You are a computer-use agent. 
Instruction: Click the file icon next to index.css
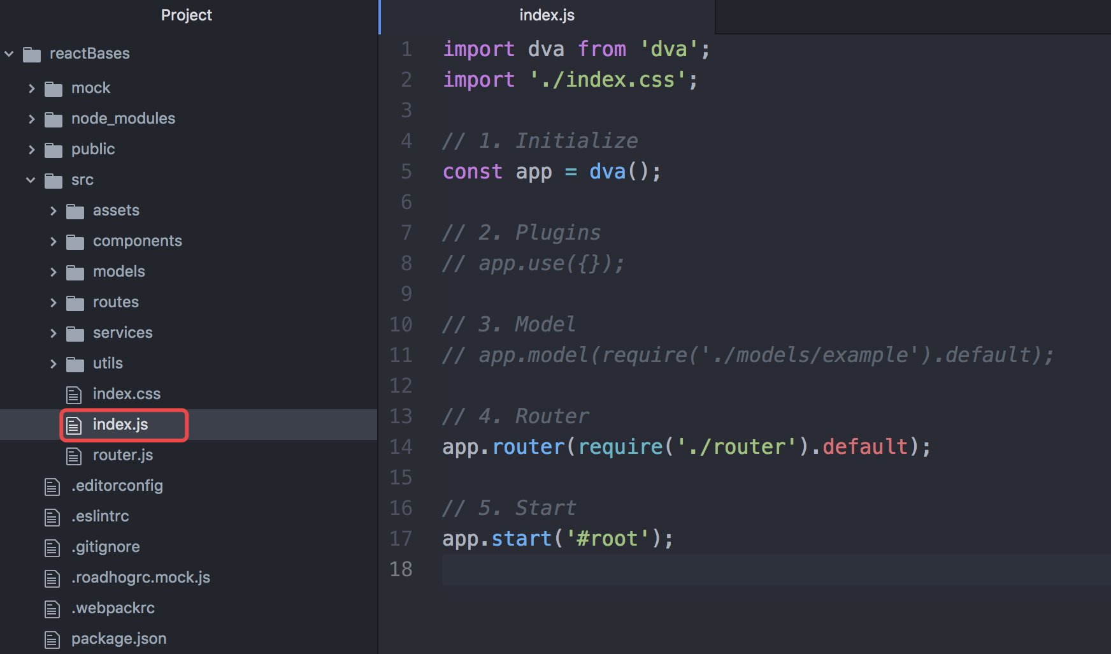pyautogui.click(x=74, y=394)
